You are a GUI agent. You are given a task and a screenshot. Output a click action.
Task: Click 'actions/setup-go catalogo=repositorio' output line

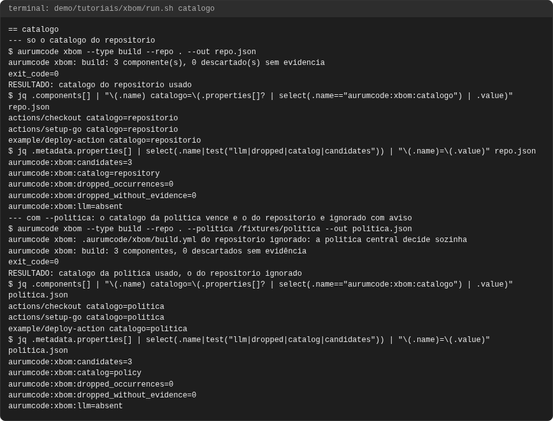click(x=93, y=129)
